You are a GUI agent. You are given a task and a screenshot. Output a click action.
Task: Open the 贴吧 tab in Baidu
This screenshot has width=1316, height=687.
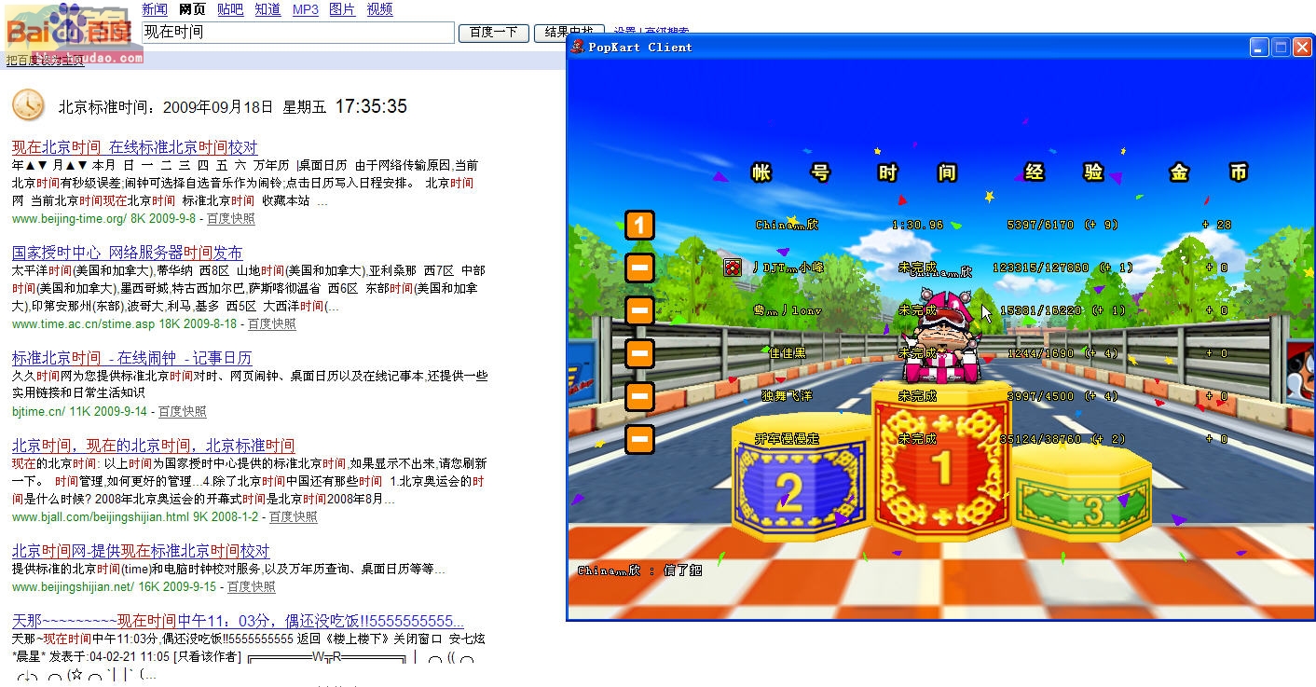(x=230, y=9)
